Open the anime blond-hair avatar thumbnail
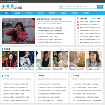 coord(77,59)
